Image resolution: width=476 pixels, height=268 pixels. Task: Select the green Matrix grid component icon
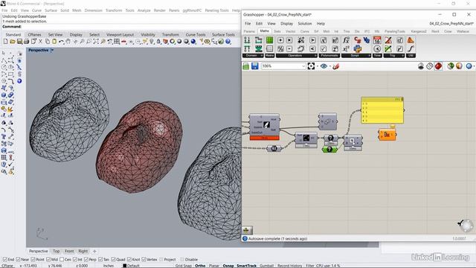[x=269, y=40]
